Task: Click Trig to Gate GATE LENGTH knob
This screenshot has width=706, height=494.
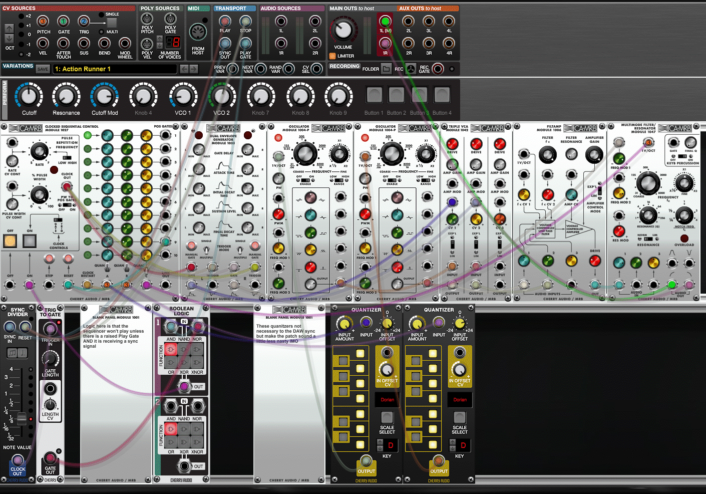Action: click(50, 358)
